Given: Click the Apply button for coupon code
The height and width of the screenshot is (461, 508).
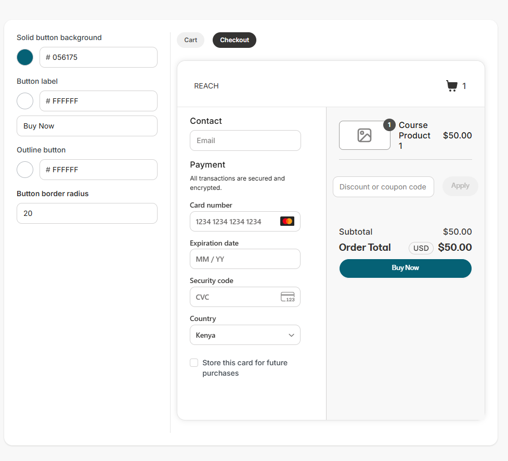Looking at the screenshot, I should click(460, 186).
